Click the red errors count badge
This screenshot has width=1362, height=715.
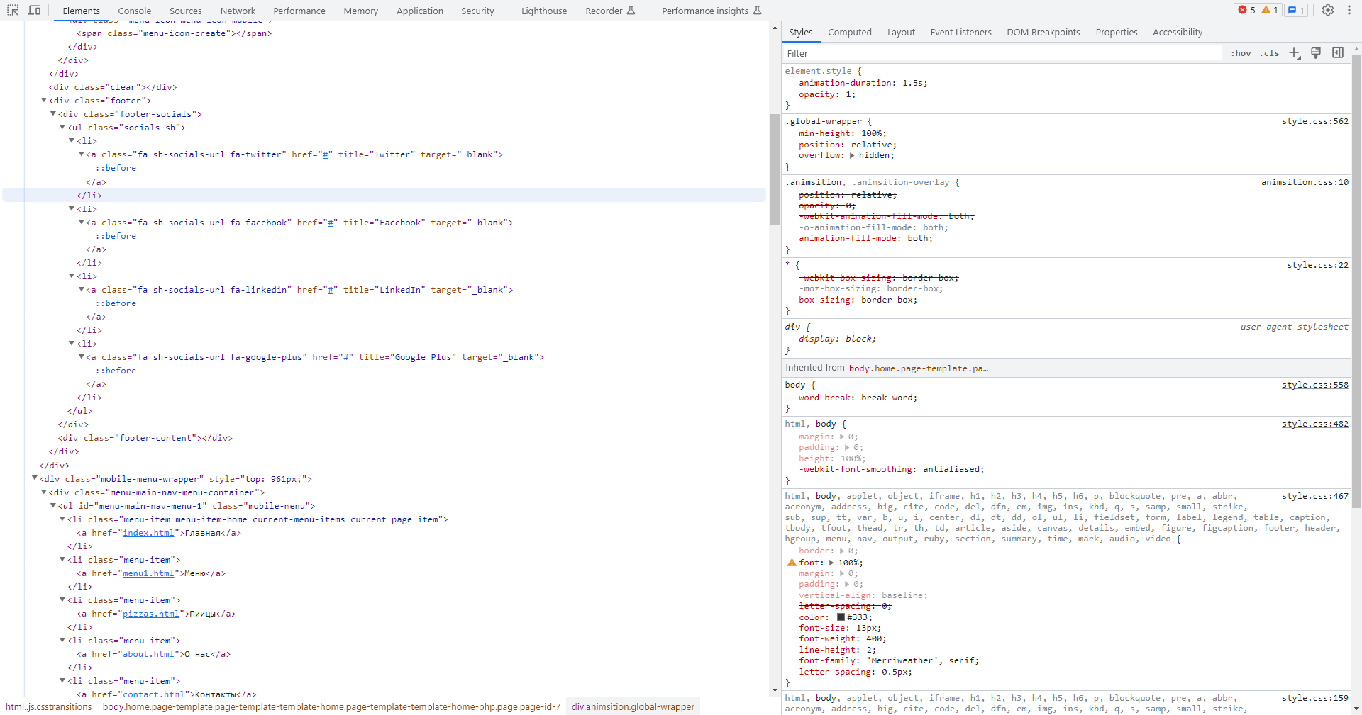pos(1247,11)
